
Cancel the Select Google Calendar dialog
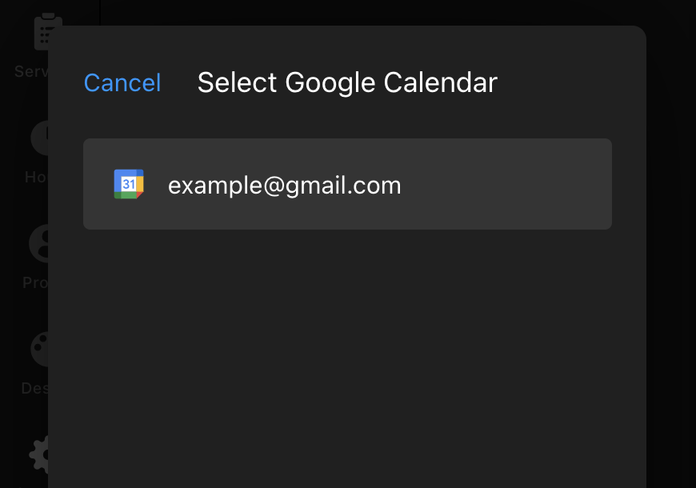click(122, 82)
